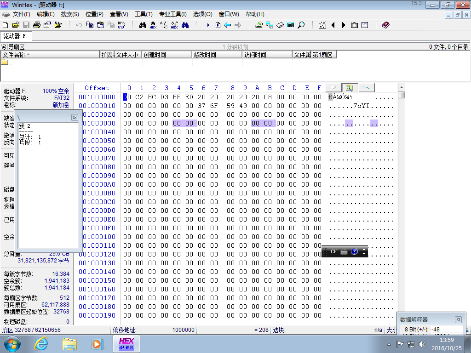Select the 驱动器 F: tab
The height and width of the screenshot is (353, 471).
point(16,36)
